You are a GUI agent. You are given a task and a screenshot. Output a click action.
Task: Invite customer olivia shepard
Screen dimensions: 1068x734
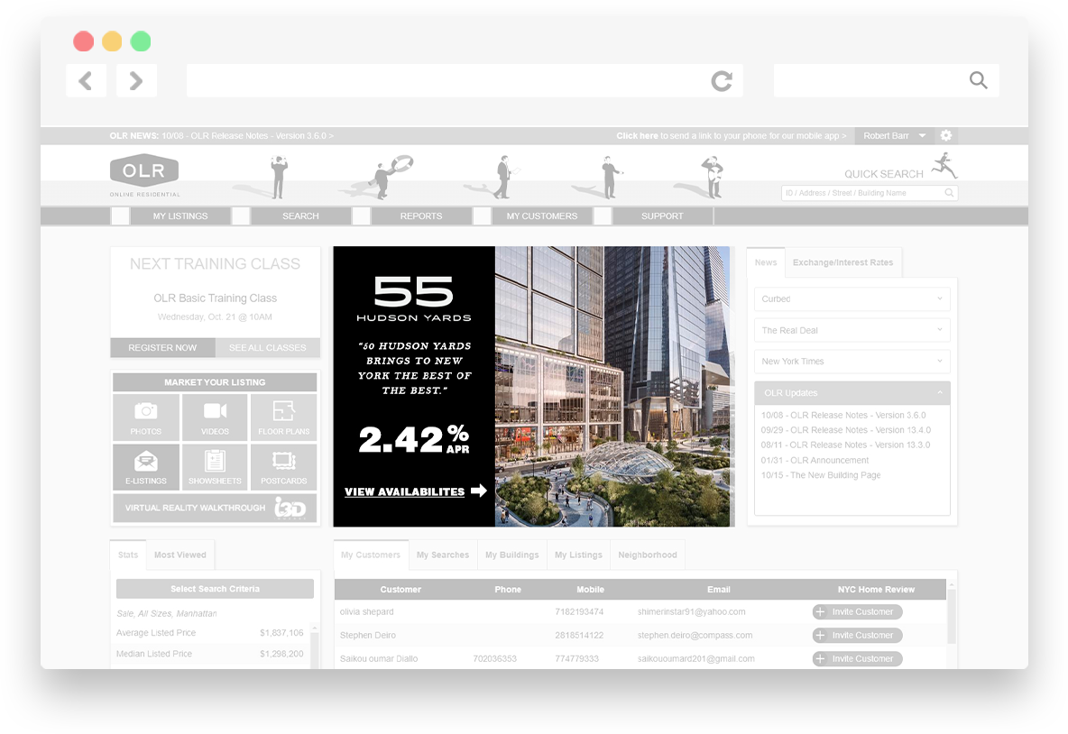click(x=857, y=612)
